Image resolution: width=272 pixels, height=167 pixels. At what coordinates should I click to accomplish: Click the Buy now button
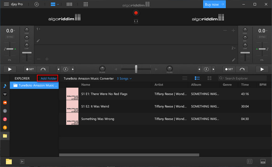point(214,4)
